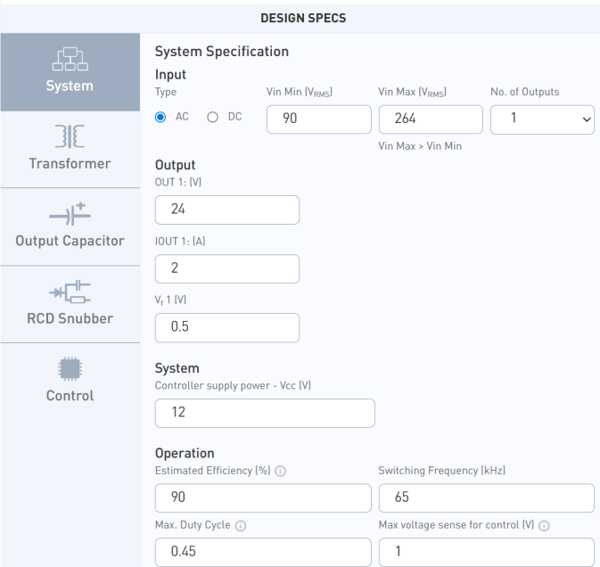Viewport: 600px width, 567px height.
Task: Open the Output Capacitor tab label
Action: pyautogui.click(x=70, y=242)
